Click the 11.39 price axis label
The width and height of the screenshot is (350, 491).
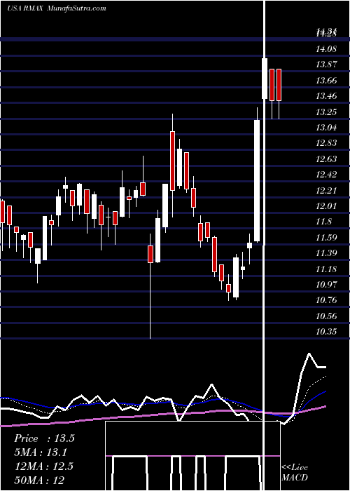point(326,253)
